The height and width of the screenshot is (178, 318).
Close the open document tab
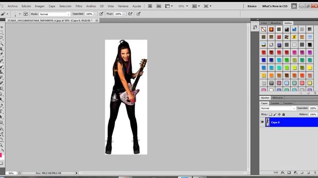[x=97, y=20]
